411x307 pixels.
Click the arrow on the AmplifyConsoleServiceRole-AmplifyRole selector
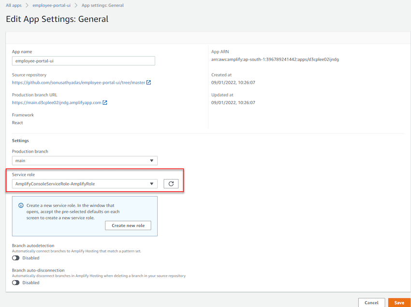tap(151, 184)
